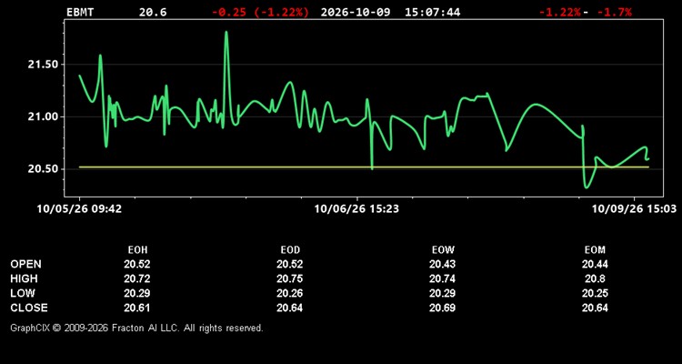The width and height of the screenshot is (682, 364).
Task: Click the 15:07:44 timestamp
Action: (432, 12)
